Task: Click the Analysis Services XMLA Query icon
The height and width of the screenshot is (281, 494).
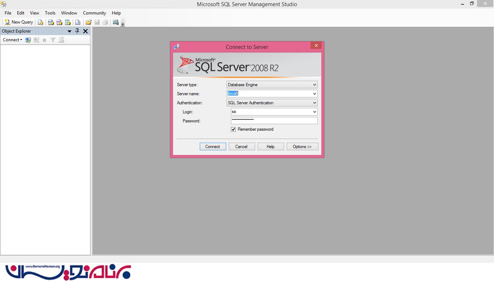Action: click(x=68, y=22)
